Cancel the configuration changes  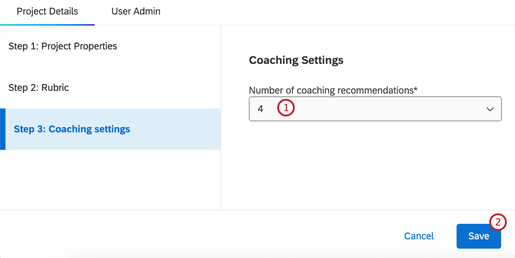point(419,236)
